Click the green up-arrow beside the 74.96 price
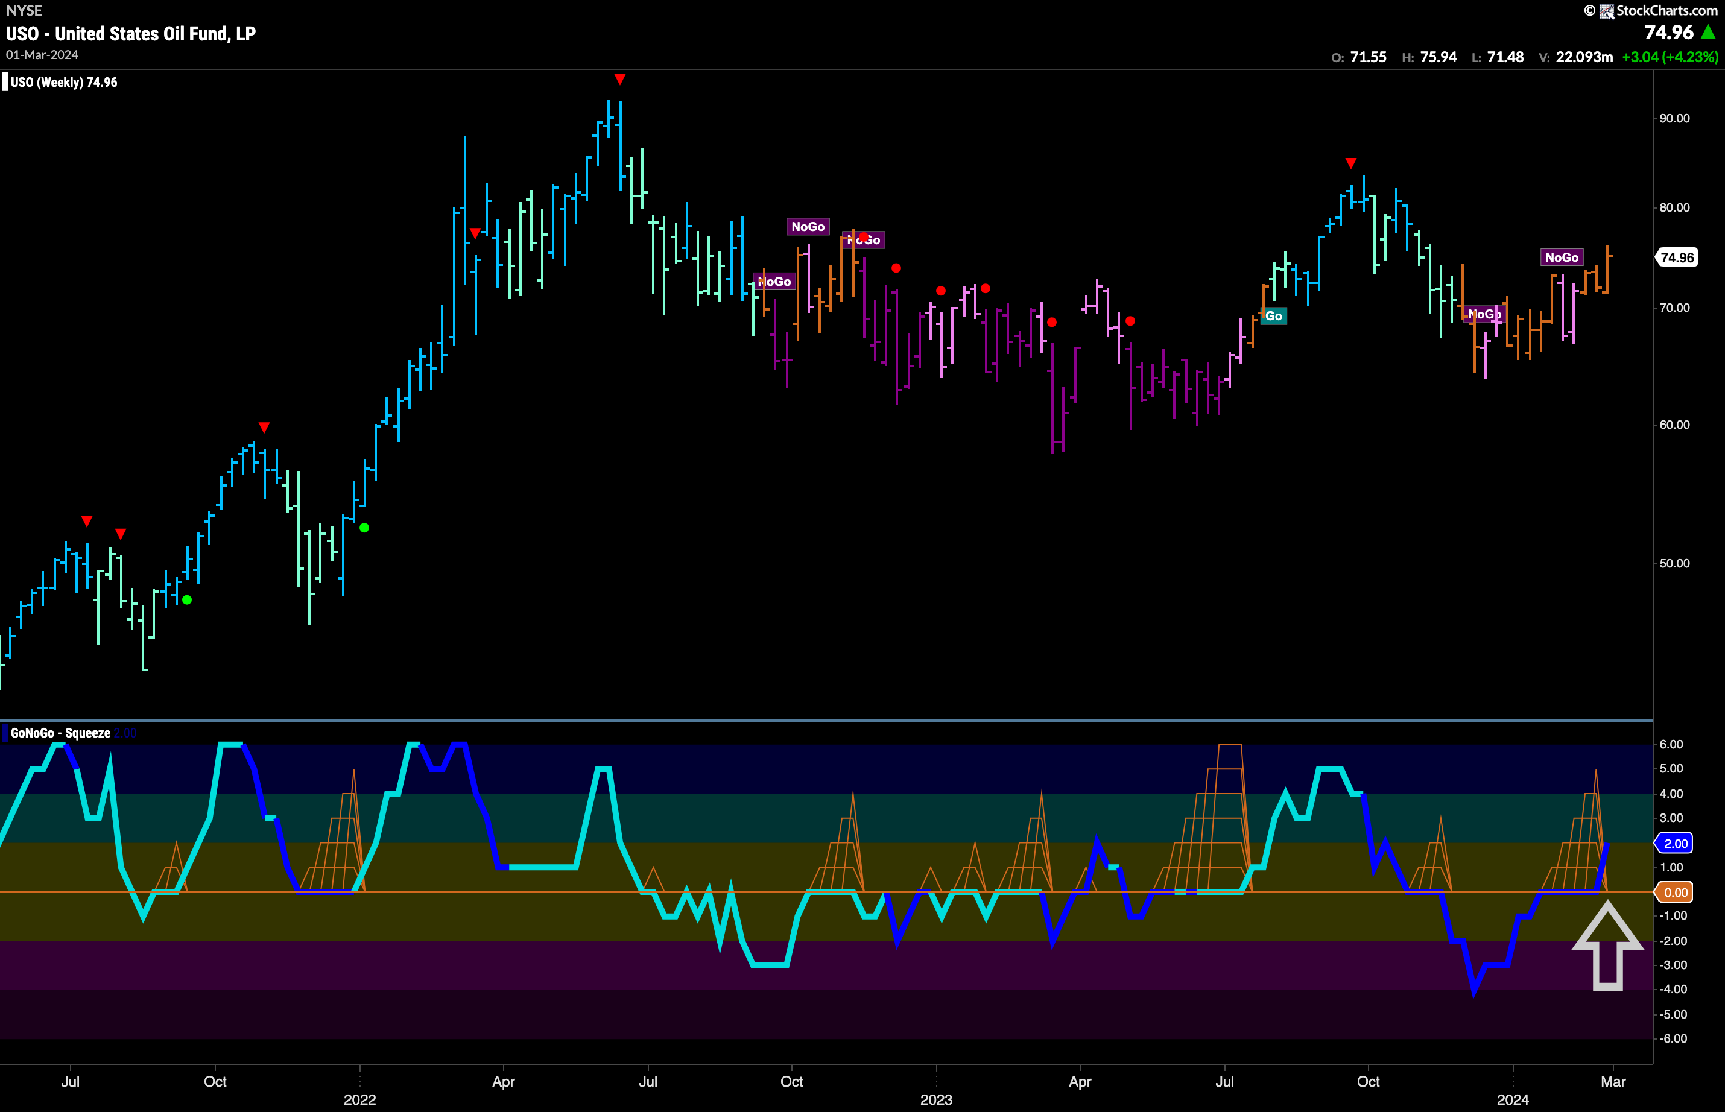1725x1112 pixels. coord(1708,33)
